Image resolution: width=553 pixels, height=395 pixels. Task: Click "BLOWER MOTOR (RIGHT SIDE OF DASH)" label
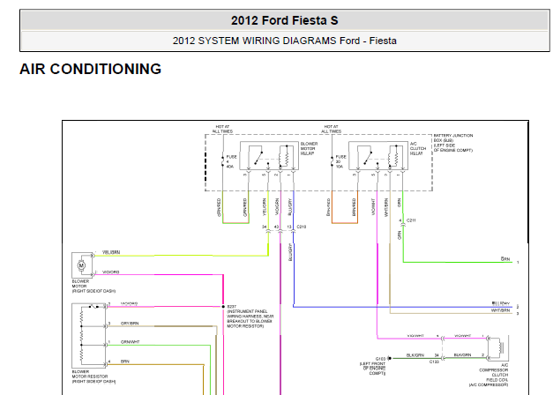pyautogui.click(x=93, y=287)
